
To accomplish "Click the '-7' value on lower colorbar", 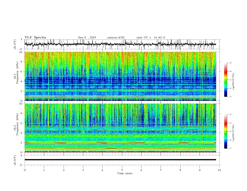I will [x=230, y=149].
